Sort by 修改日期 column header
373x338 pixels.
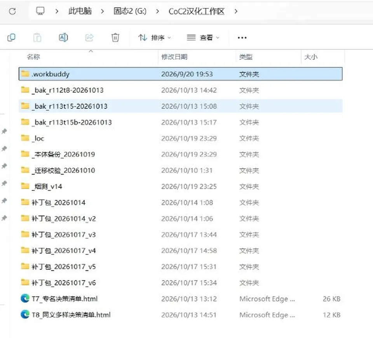pos(174,57)
